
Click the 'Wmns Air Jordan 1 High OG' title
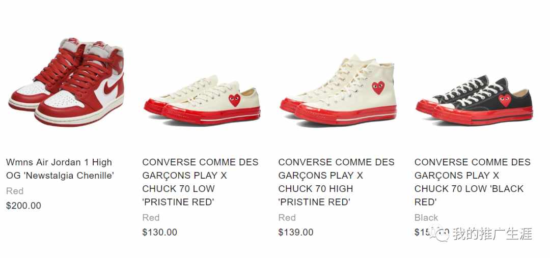coord(60,168)
